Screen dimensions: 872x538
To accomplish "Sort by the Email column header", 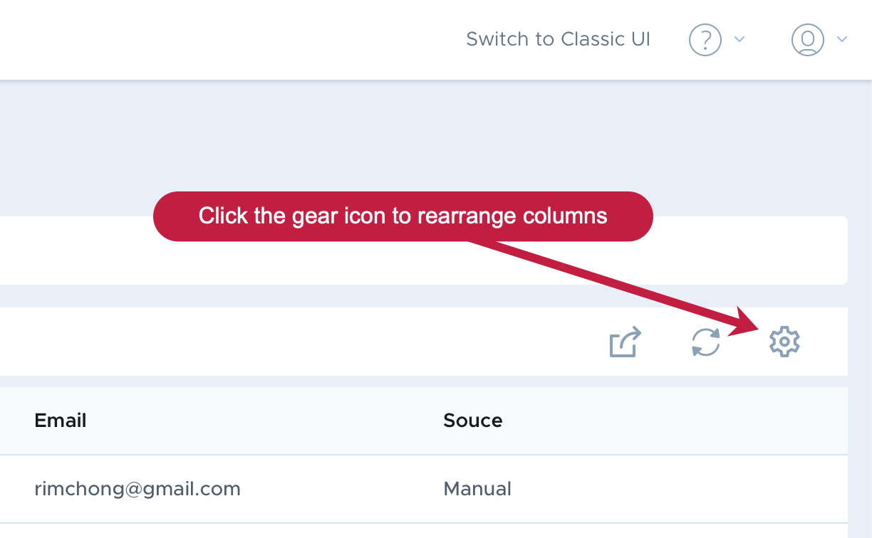I will tap(61, 421).
